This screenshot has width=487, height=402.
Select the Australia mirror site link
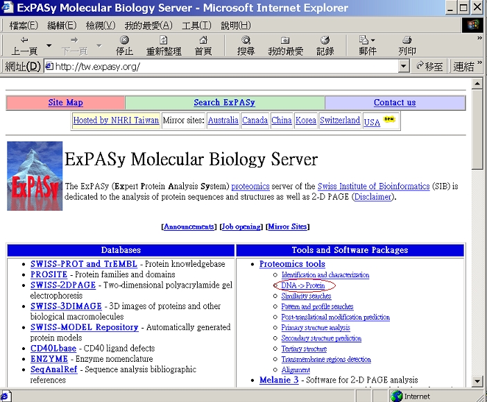[x=223, y=121]
